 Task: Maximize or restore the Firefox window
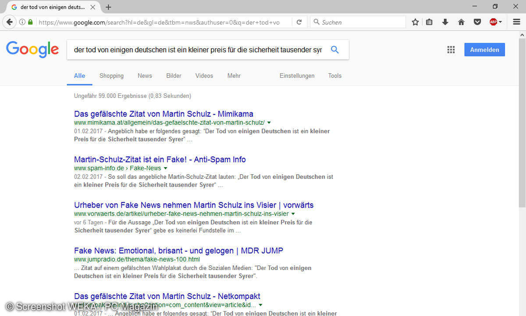(x=495, y=6)
